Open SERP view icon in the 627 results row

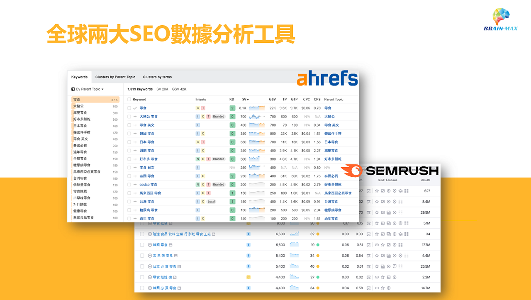(x=368, y=191)
